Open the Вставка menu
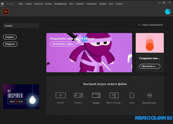The height and width of the screenshot is (124, 173). [x=48, y=4]
